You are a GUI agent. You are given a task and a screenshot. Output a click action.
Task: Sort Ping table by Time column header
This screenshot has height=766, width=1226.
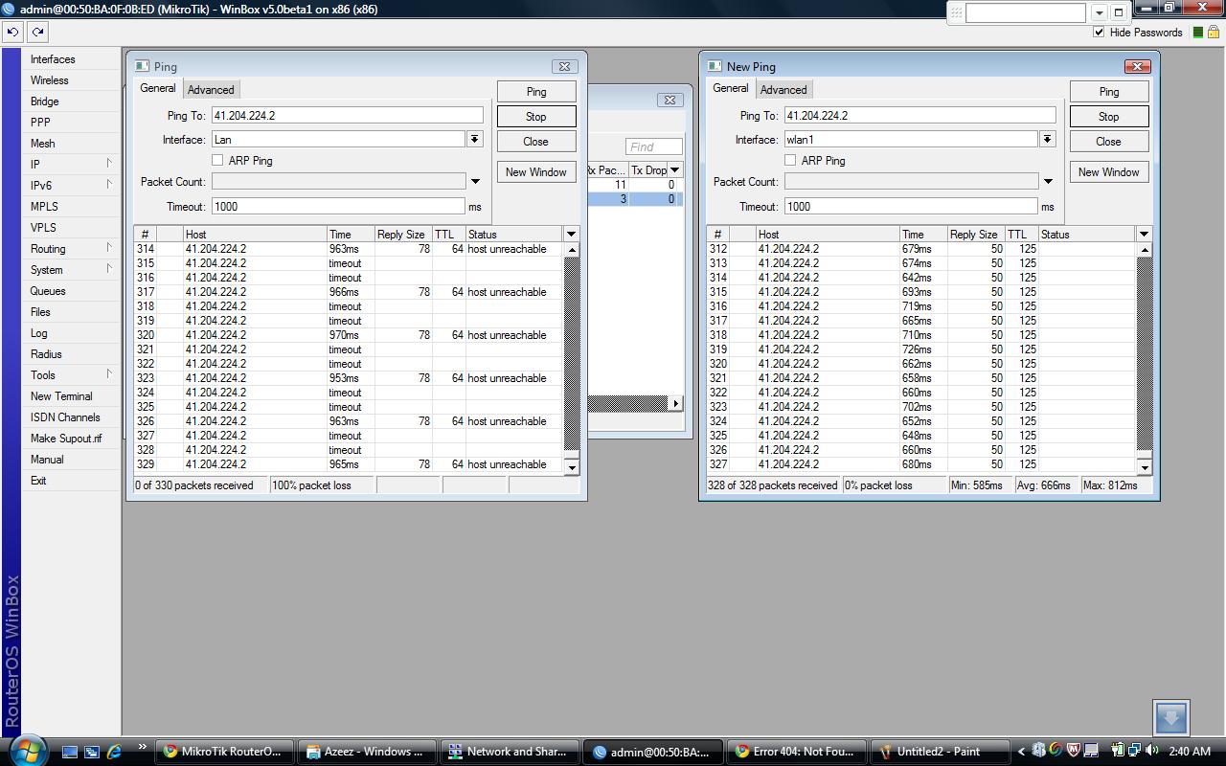(x=351, y=234)
